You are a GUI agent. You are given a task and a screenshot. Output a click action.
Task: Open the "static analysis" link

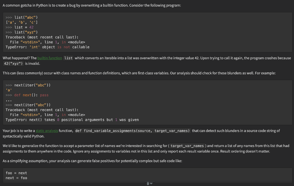(47, 131)
